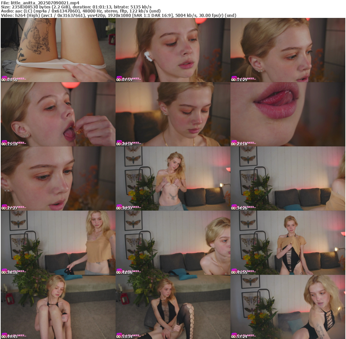This screenshot has height=339, width=346.
Task: Click the thumbnail stamped 00:49:45
Action: (58, 307)
